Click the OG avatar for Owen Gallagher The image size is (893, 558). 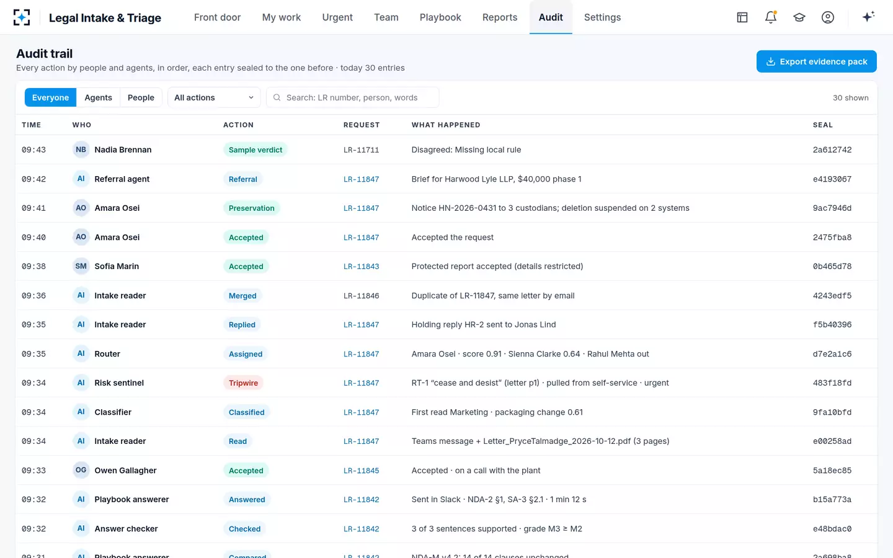pyautogui.click(x=81, y=470)
